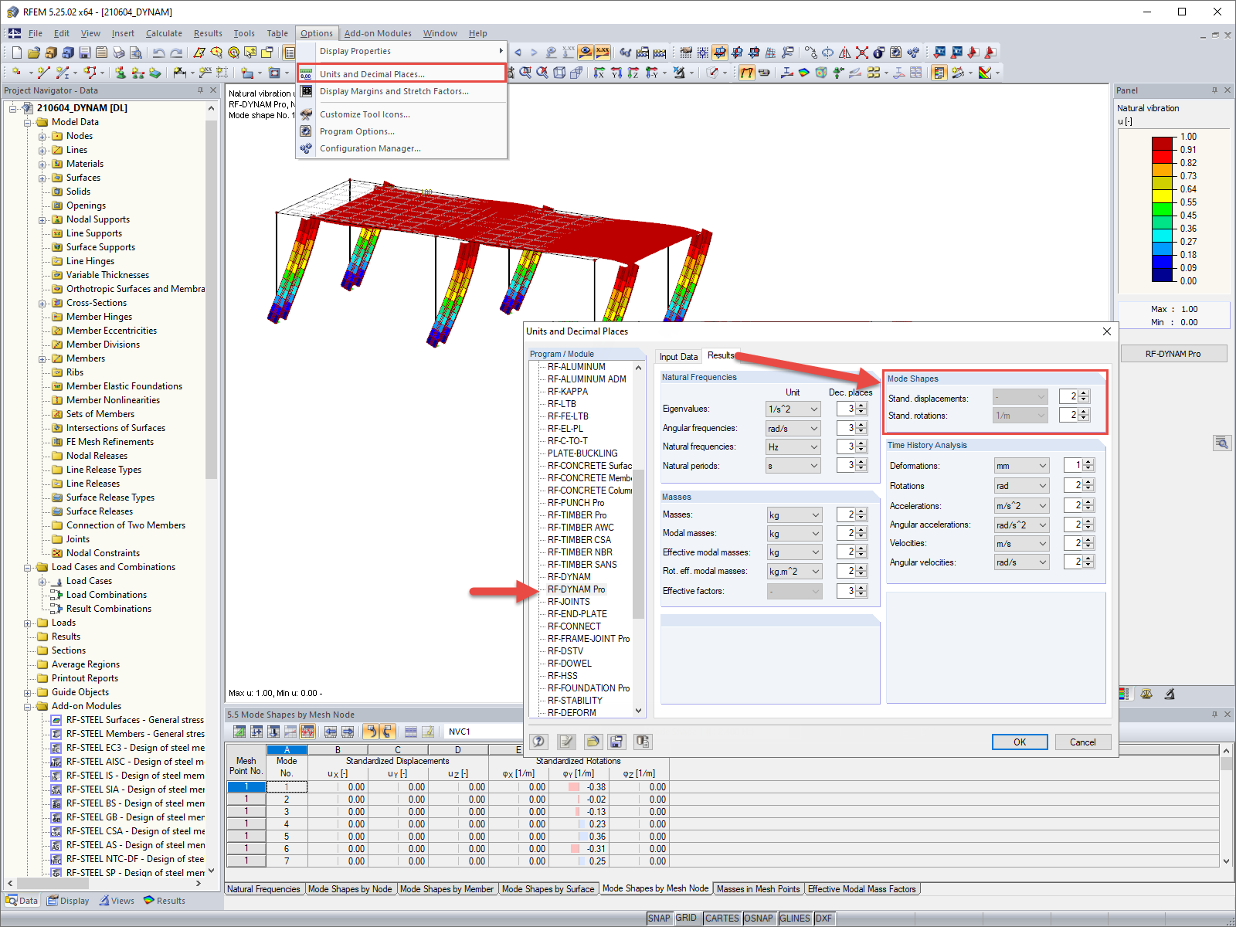Click the Previous view left arrow icon
The image size is (1236, 927).
click(518, 53)
